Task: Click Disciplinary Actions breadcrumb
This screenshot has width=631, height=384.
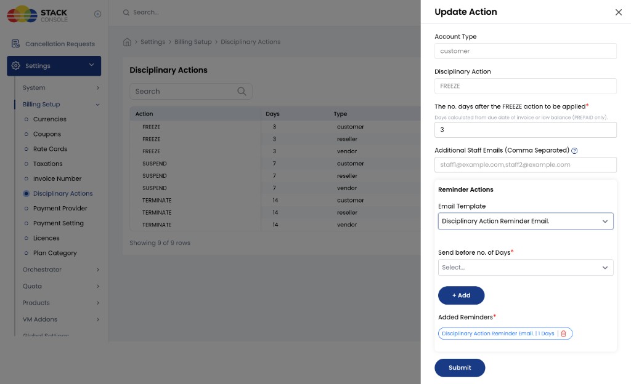Action: pyautogui.click(x=250, y=42)
